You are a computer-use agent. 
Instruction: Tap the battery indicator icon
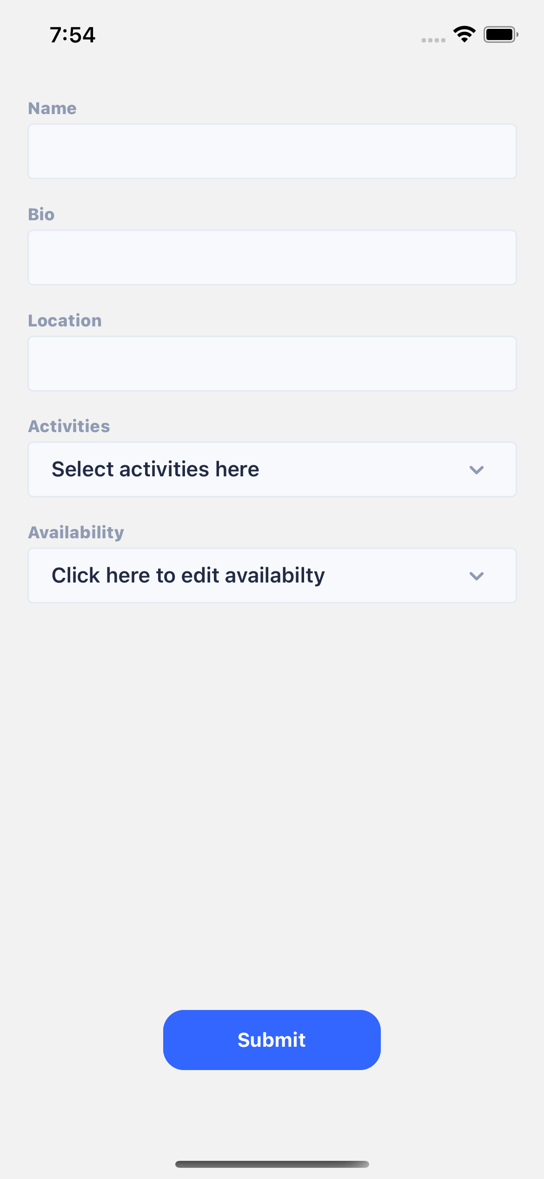(x=501, y=34)
